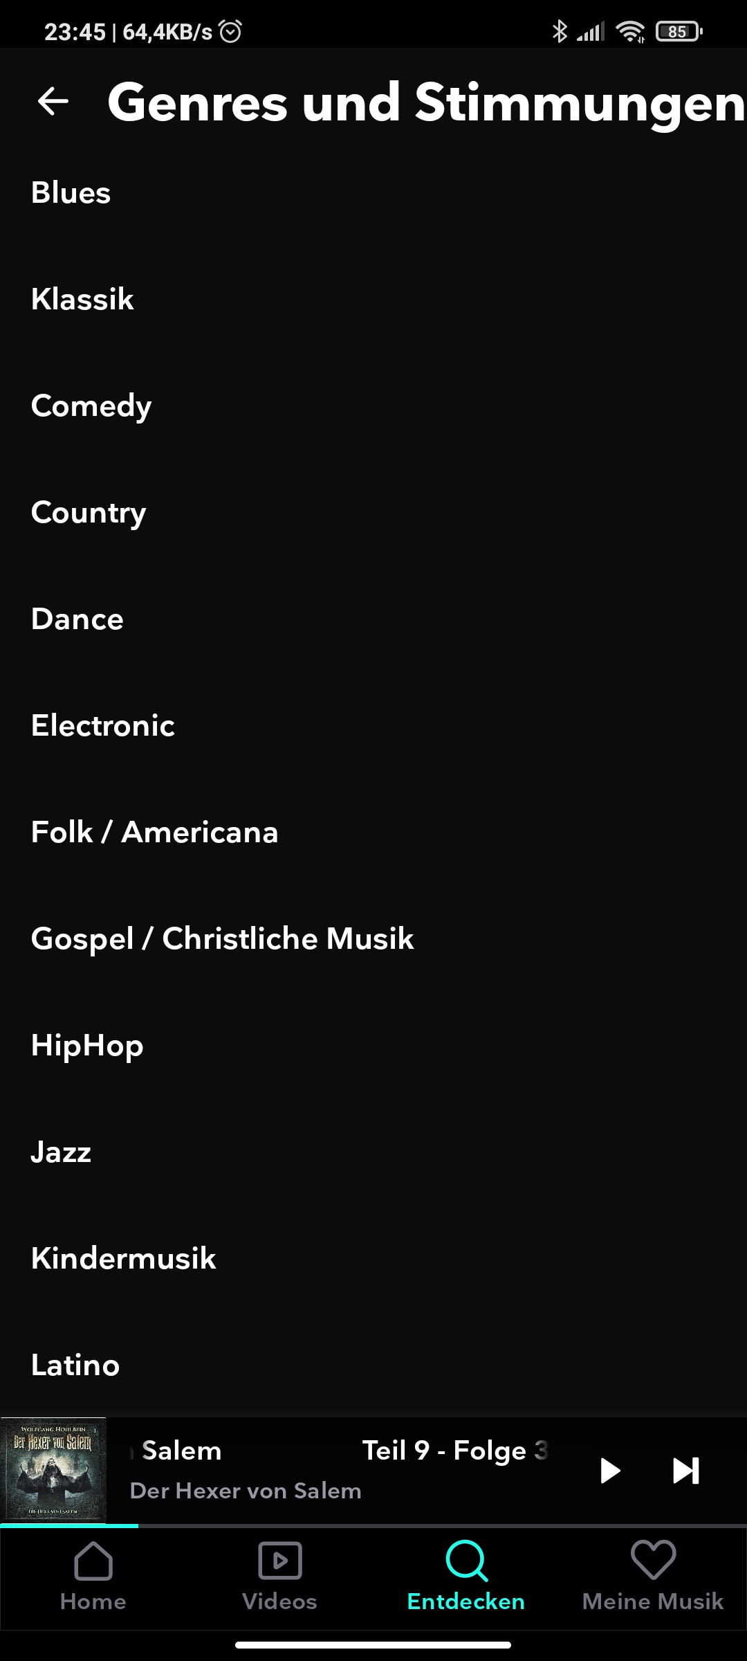The image size is (747, 1661).
Task: Skip to next track in mini player
Action: tap(686, 1471)
